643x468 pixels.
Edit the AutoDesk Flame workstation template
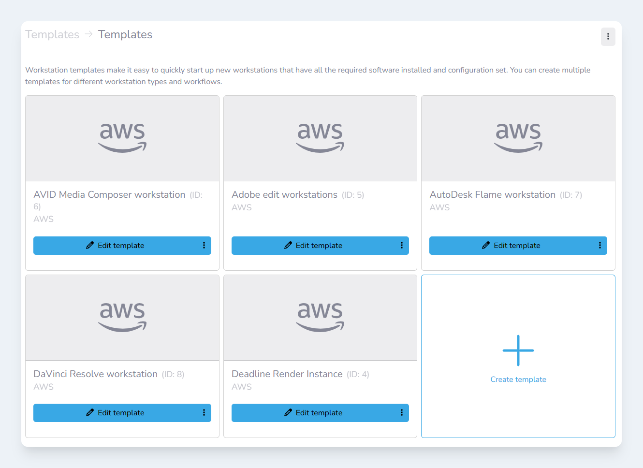(x=511, y=246)
